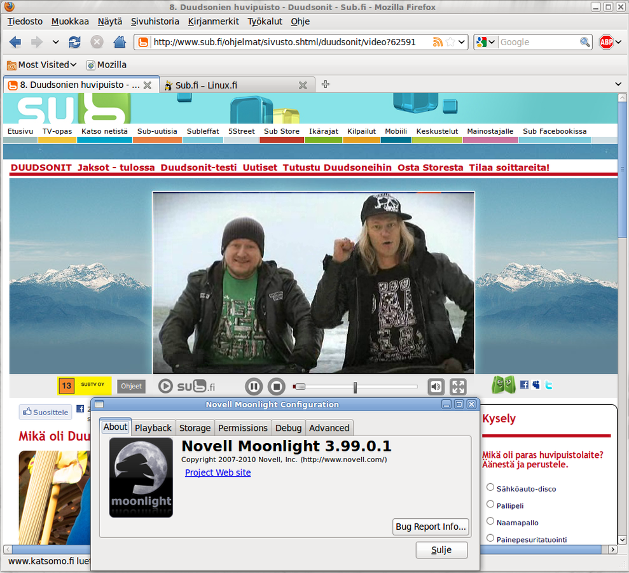Stop video playback with the stop button
This screenshot has height=573, width=629.
point(276,386)
